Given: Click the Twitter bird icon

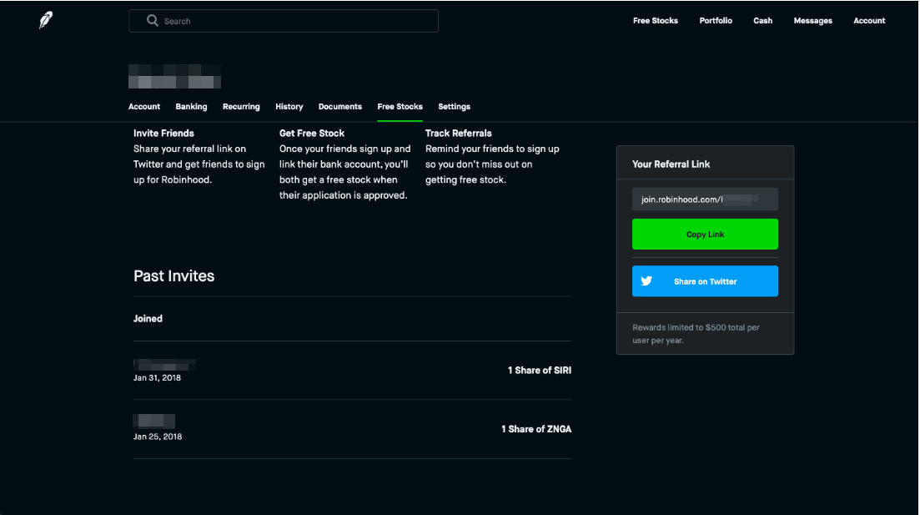Looking at the screenshot, I should click(x=646, y=281).
